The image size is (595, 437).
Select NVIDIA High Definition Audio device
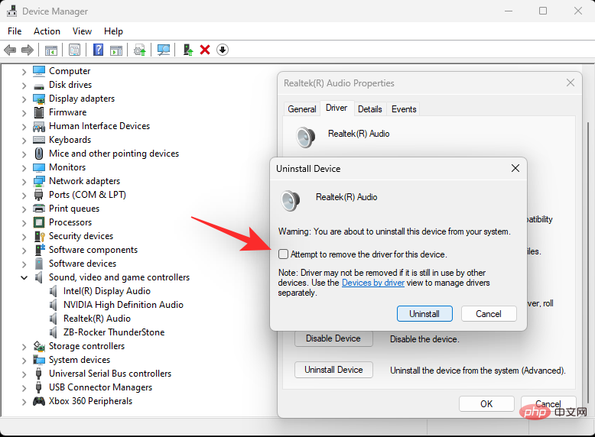pyautogui.click(x=123, y=305)
